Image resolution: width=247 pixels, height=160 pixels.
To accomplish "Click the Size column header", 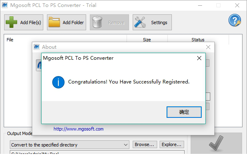I will 147,39.
